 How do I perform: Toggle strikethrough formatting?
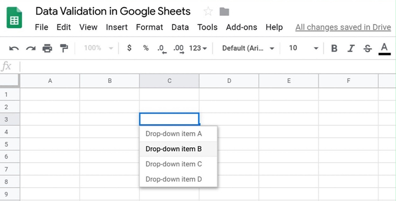[367, 48]
